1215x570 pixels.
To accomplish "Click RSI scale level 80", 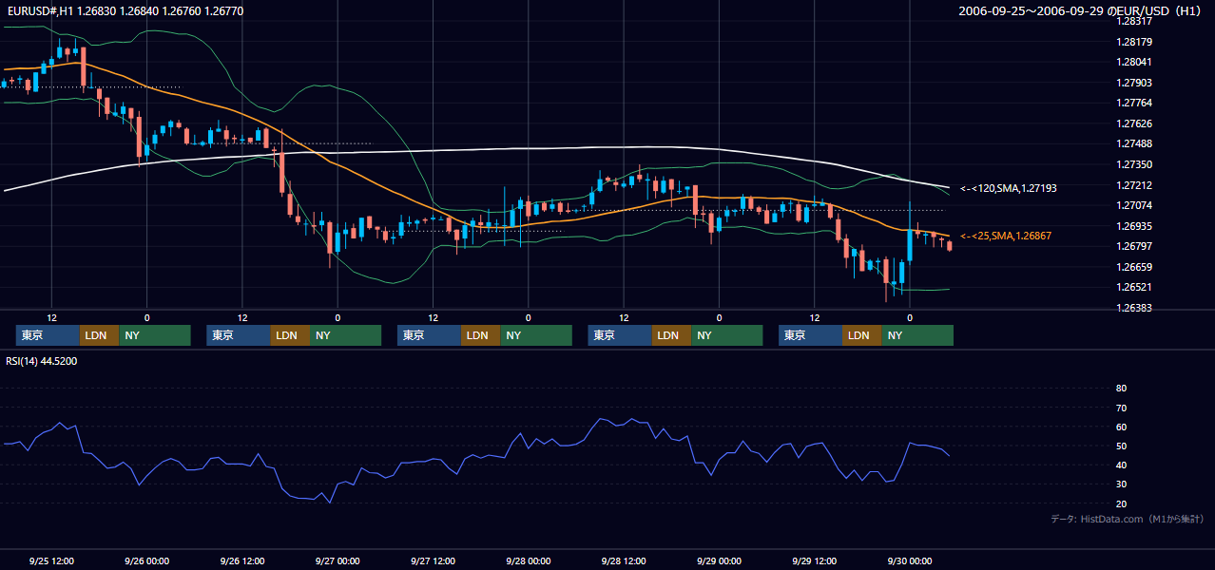I will click(1121, 389).
